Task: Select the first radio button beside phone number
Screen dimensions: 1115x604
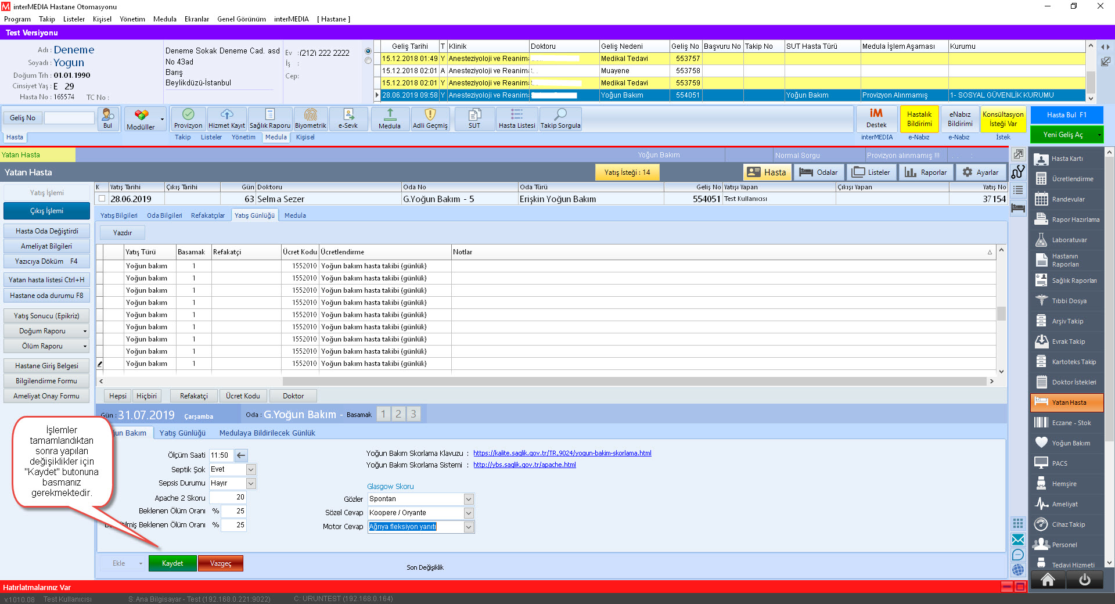Action: 368,51
